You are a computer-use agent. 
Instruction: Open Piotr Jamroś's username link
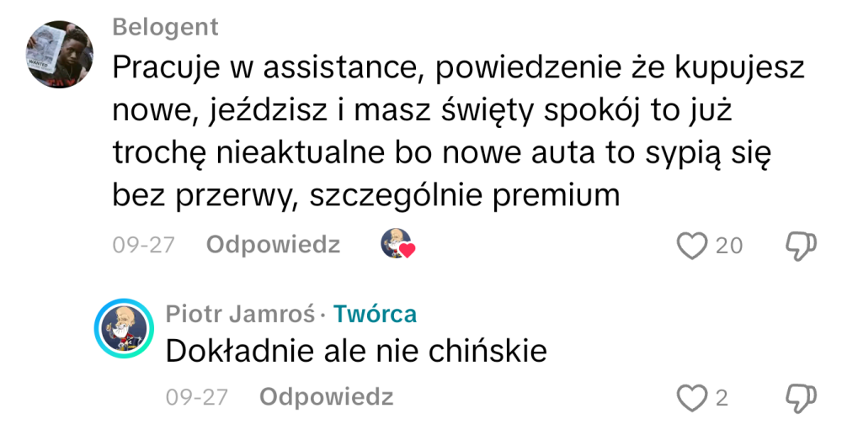tap(240, 314)
